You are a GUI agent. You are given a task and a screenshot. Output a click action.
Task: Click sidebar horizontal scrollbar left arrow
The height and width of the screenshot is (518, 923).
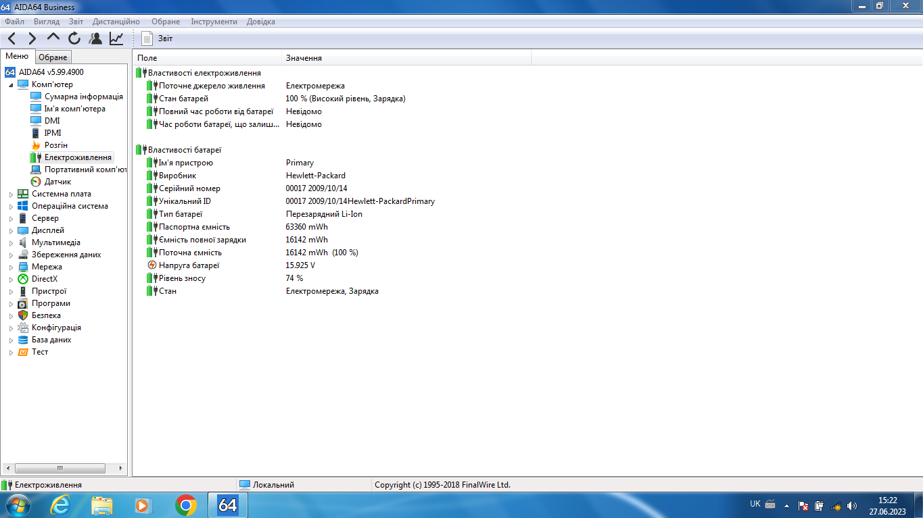pos(8,468)
